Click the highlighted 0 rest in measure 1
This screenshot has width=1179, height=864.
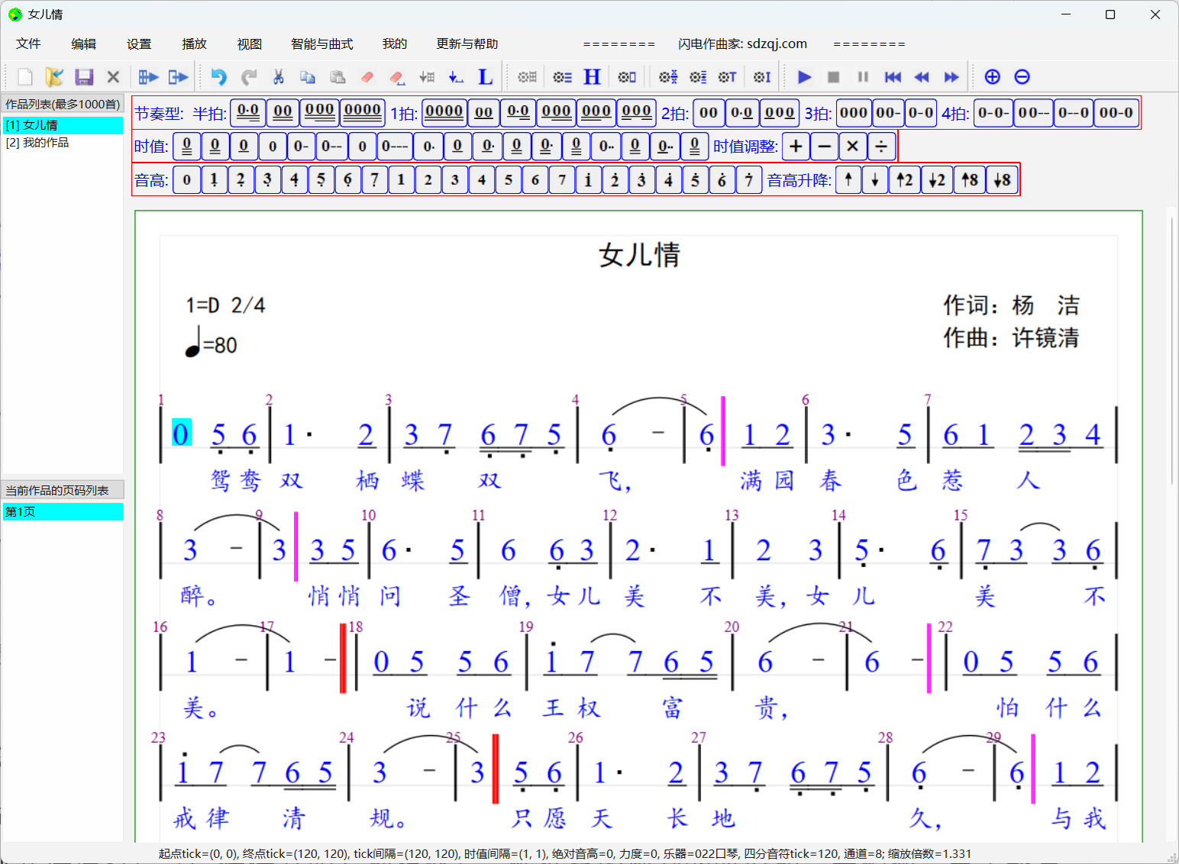click(181, 433)
